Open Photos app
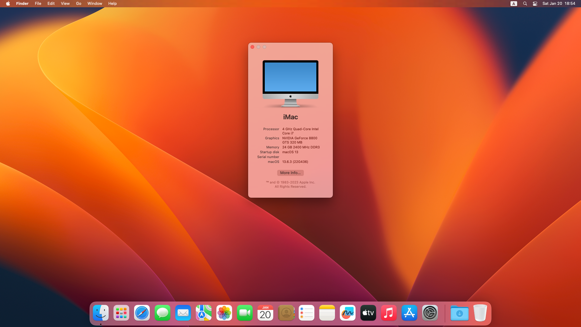Image resolution: width=581 pixels, height=327 pixels. 224,313
